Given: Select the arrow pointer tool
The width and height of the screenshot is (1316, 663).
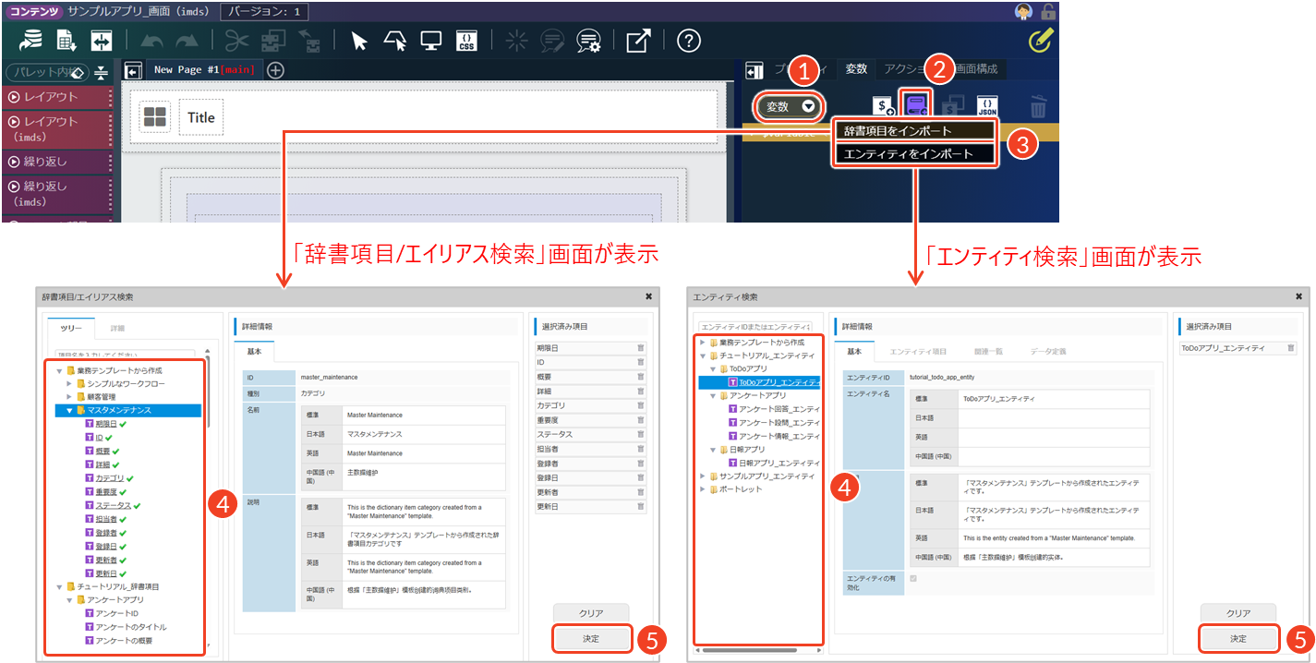Looking at the screenshot, I should pyautogui.click(x=359, y=41).
